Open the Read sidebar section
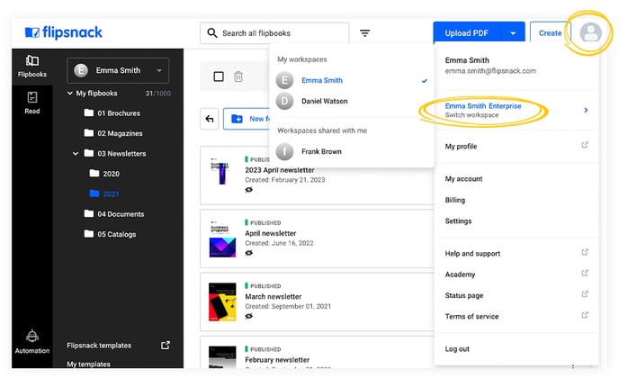 point(32,103)
